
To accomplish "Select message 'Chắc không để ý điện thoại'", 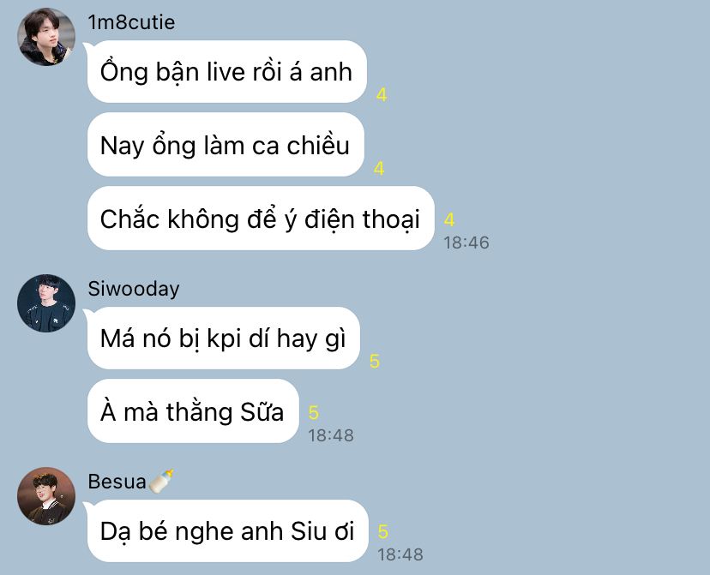I will [x=261, y=219].
